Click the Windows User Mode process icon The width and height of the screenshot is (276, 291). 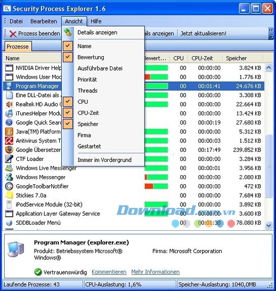coord(9,77)
